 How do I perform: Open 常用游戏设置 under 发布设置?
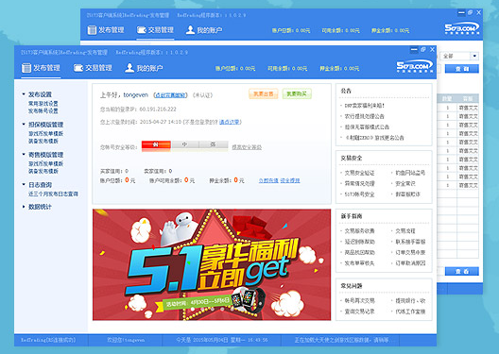point(43,104)
